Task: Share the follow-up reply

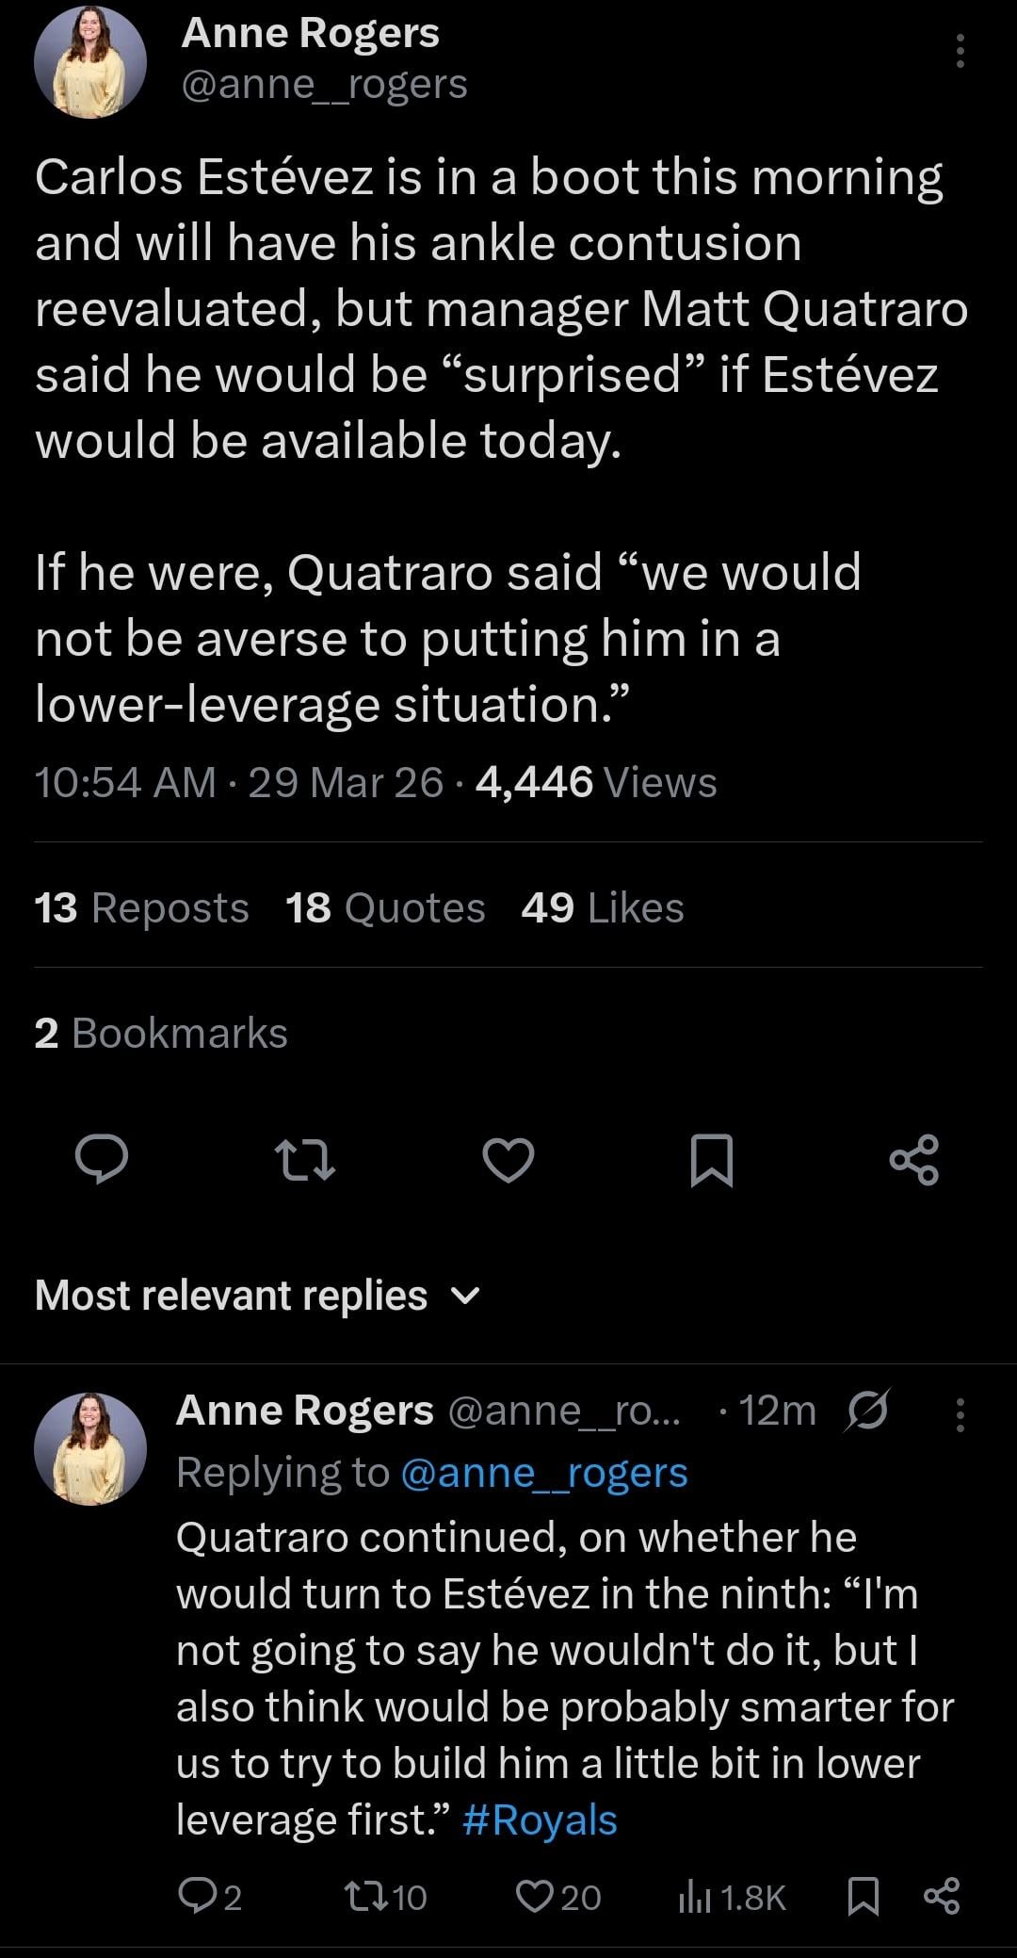Action: coord(939,1896)
